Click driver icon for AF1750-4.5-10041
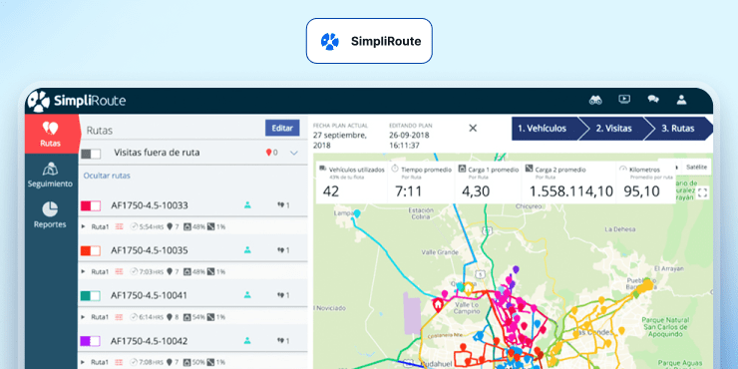The height and width of the screenshot is (369, 738). click(x=247, y=295)
